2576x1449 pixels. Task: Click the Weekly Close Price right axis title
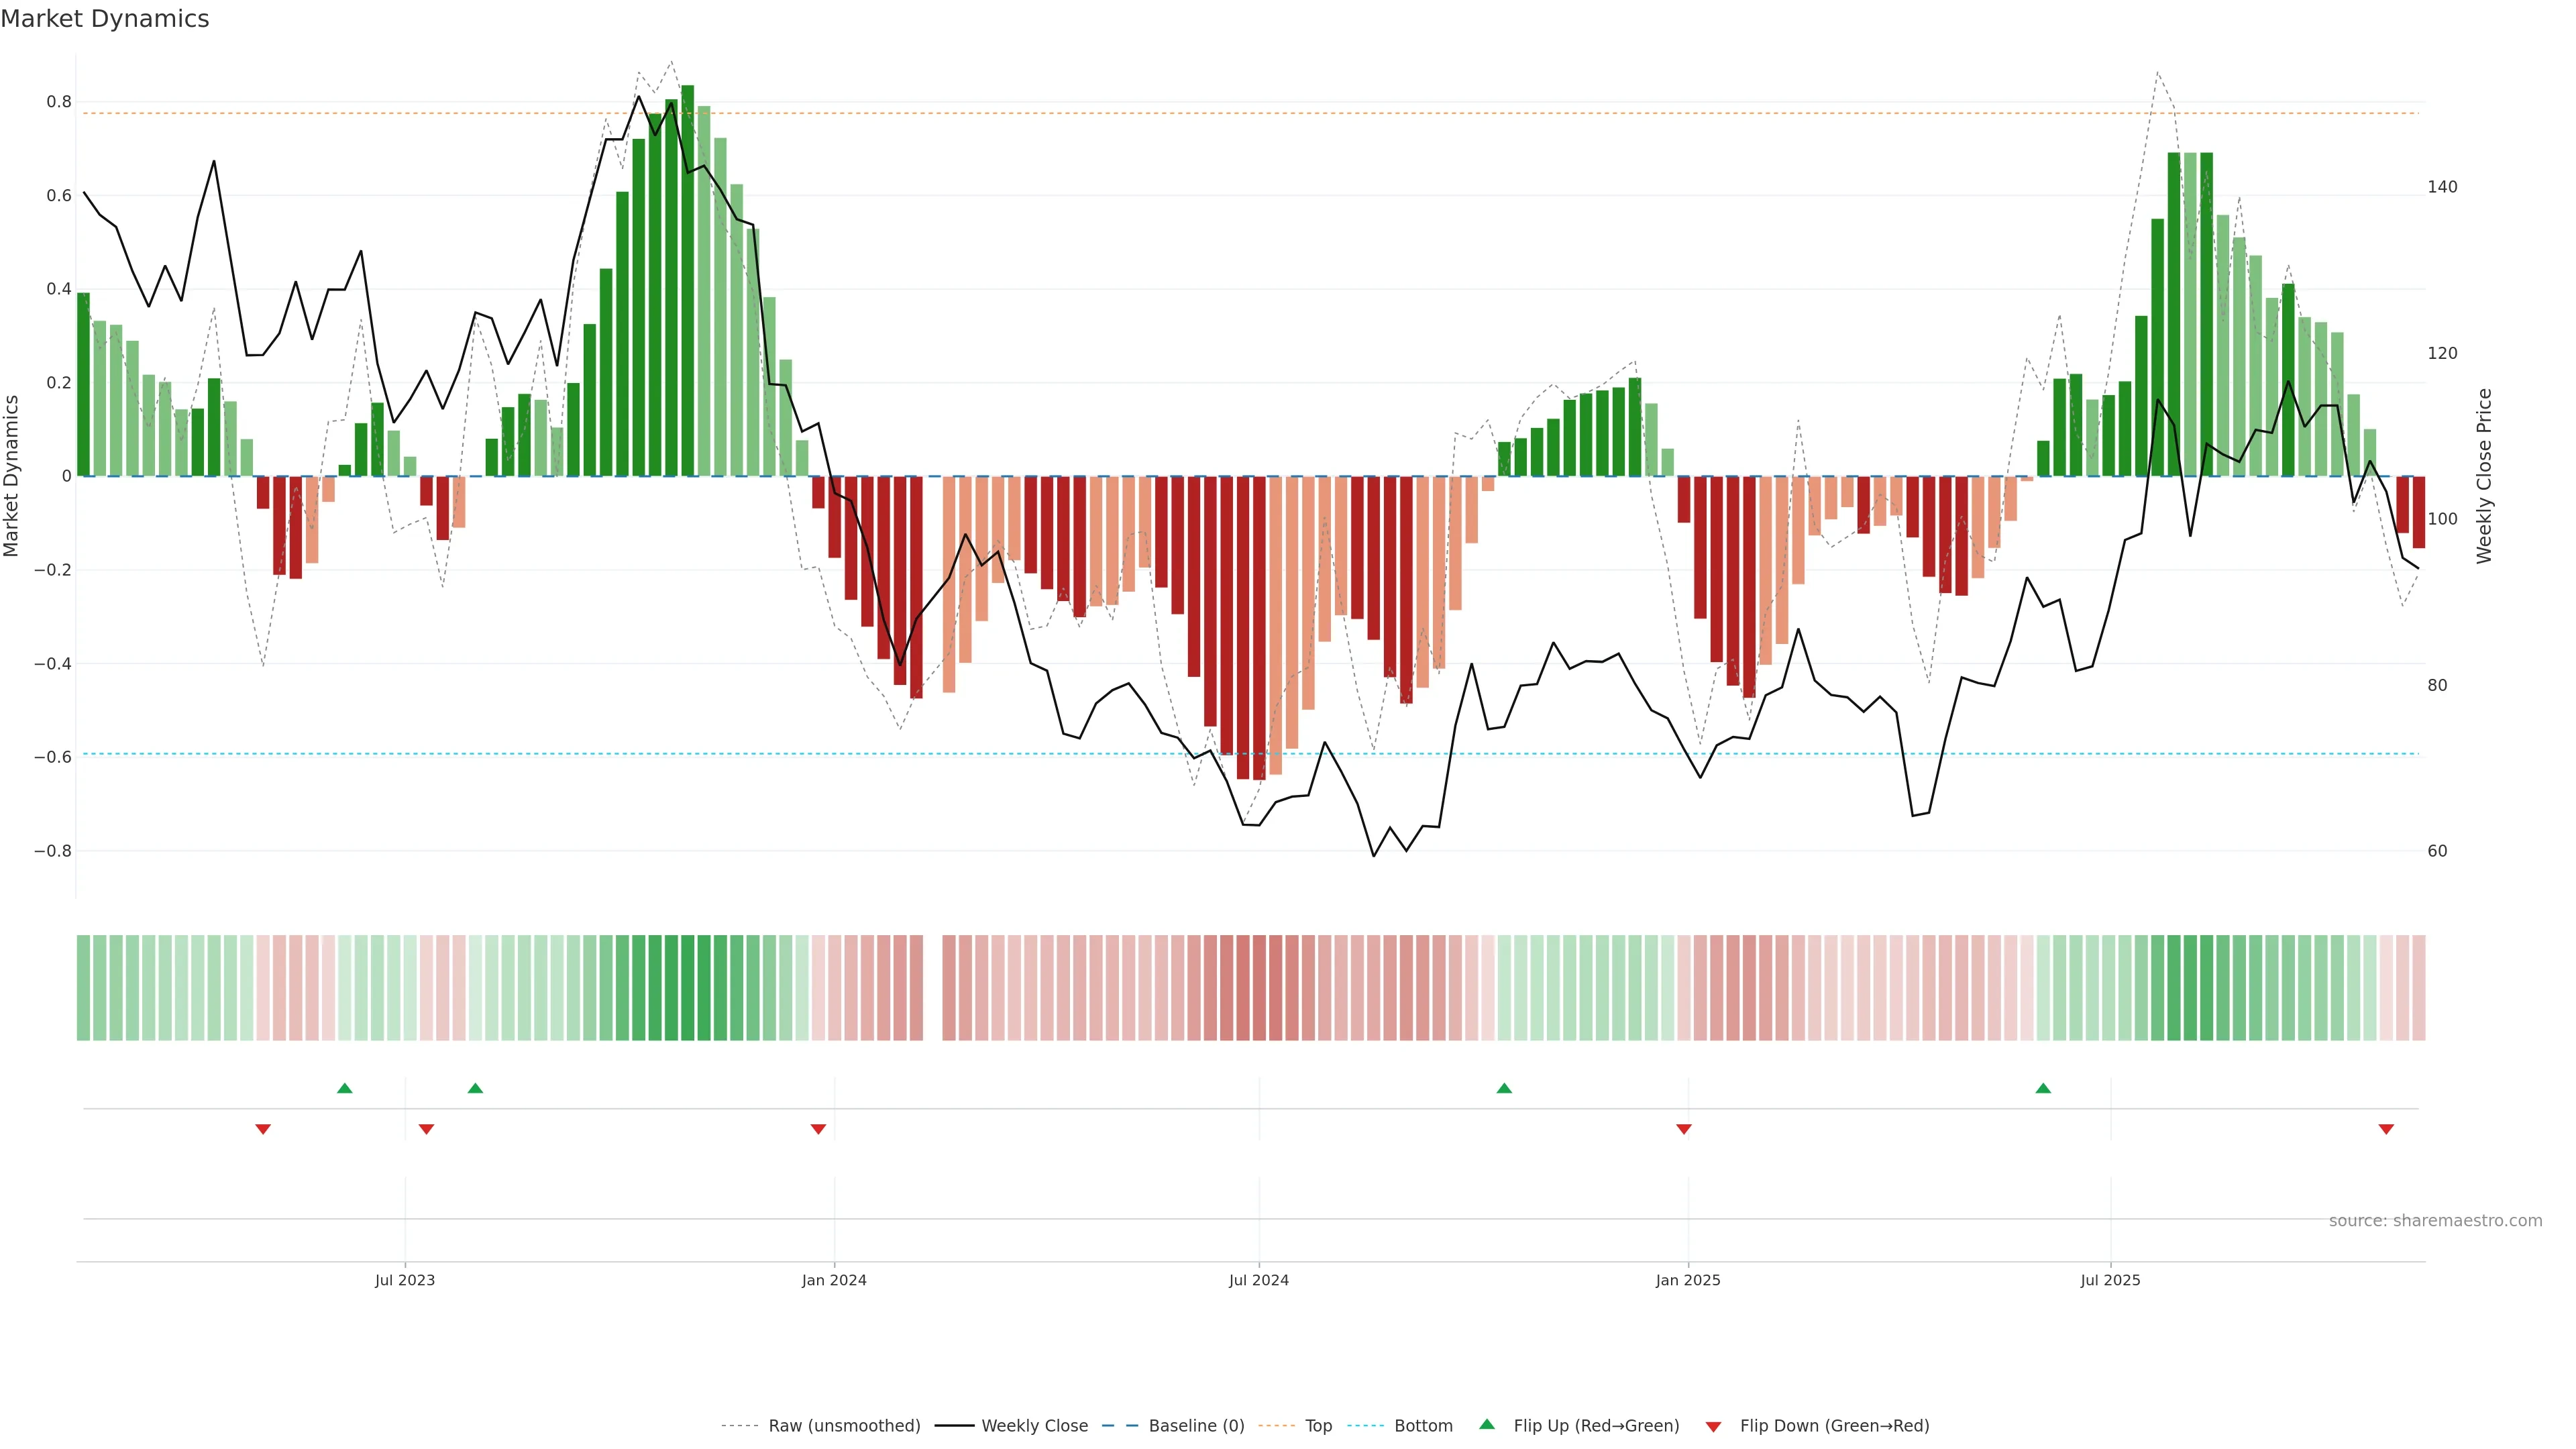(x=2484, y=476)
